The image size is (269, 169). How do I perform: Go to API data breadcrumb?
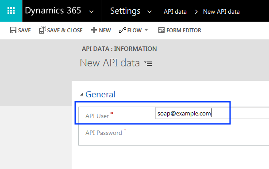[x=175, y=12]
